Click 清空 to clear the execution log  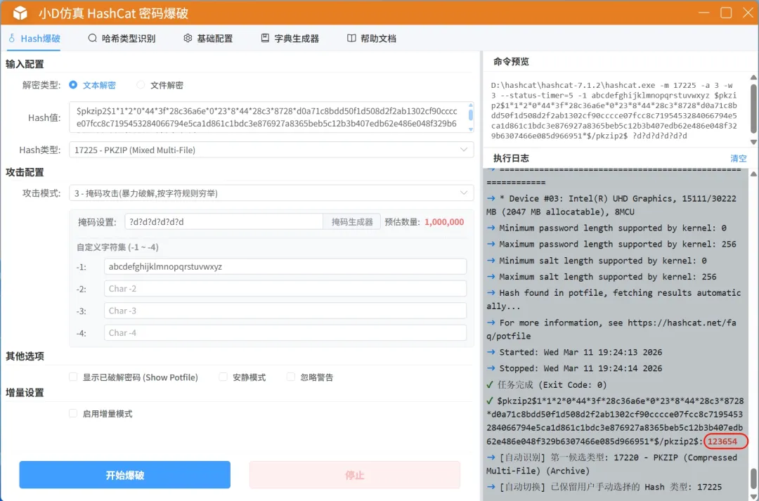click(x=738, y=158)
